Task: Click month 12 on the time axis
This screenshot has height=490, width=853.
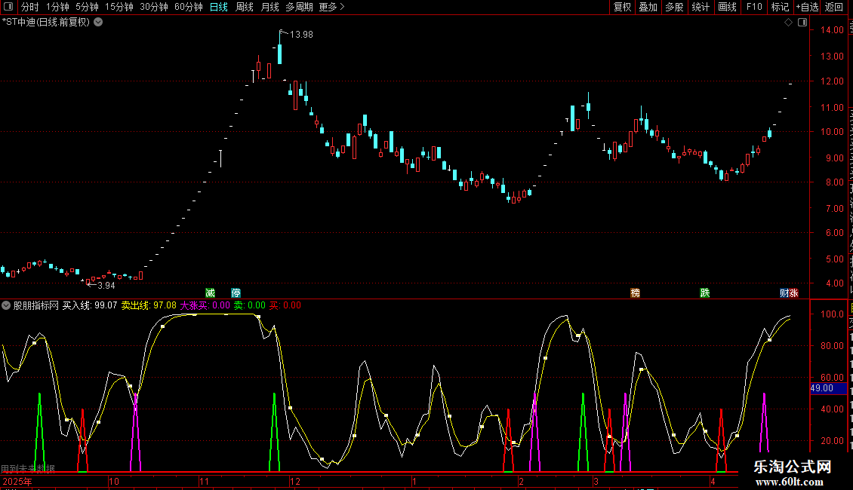Action: (x=295, y=481)
